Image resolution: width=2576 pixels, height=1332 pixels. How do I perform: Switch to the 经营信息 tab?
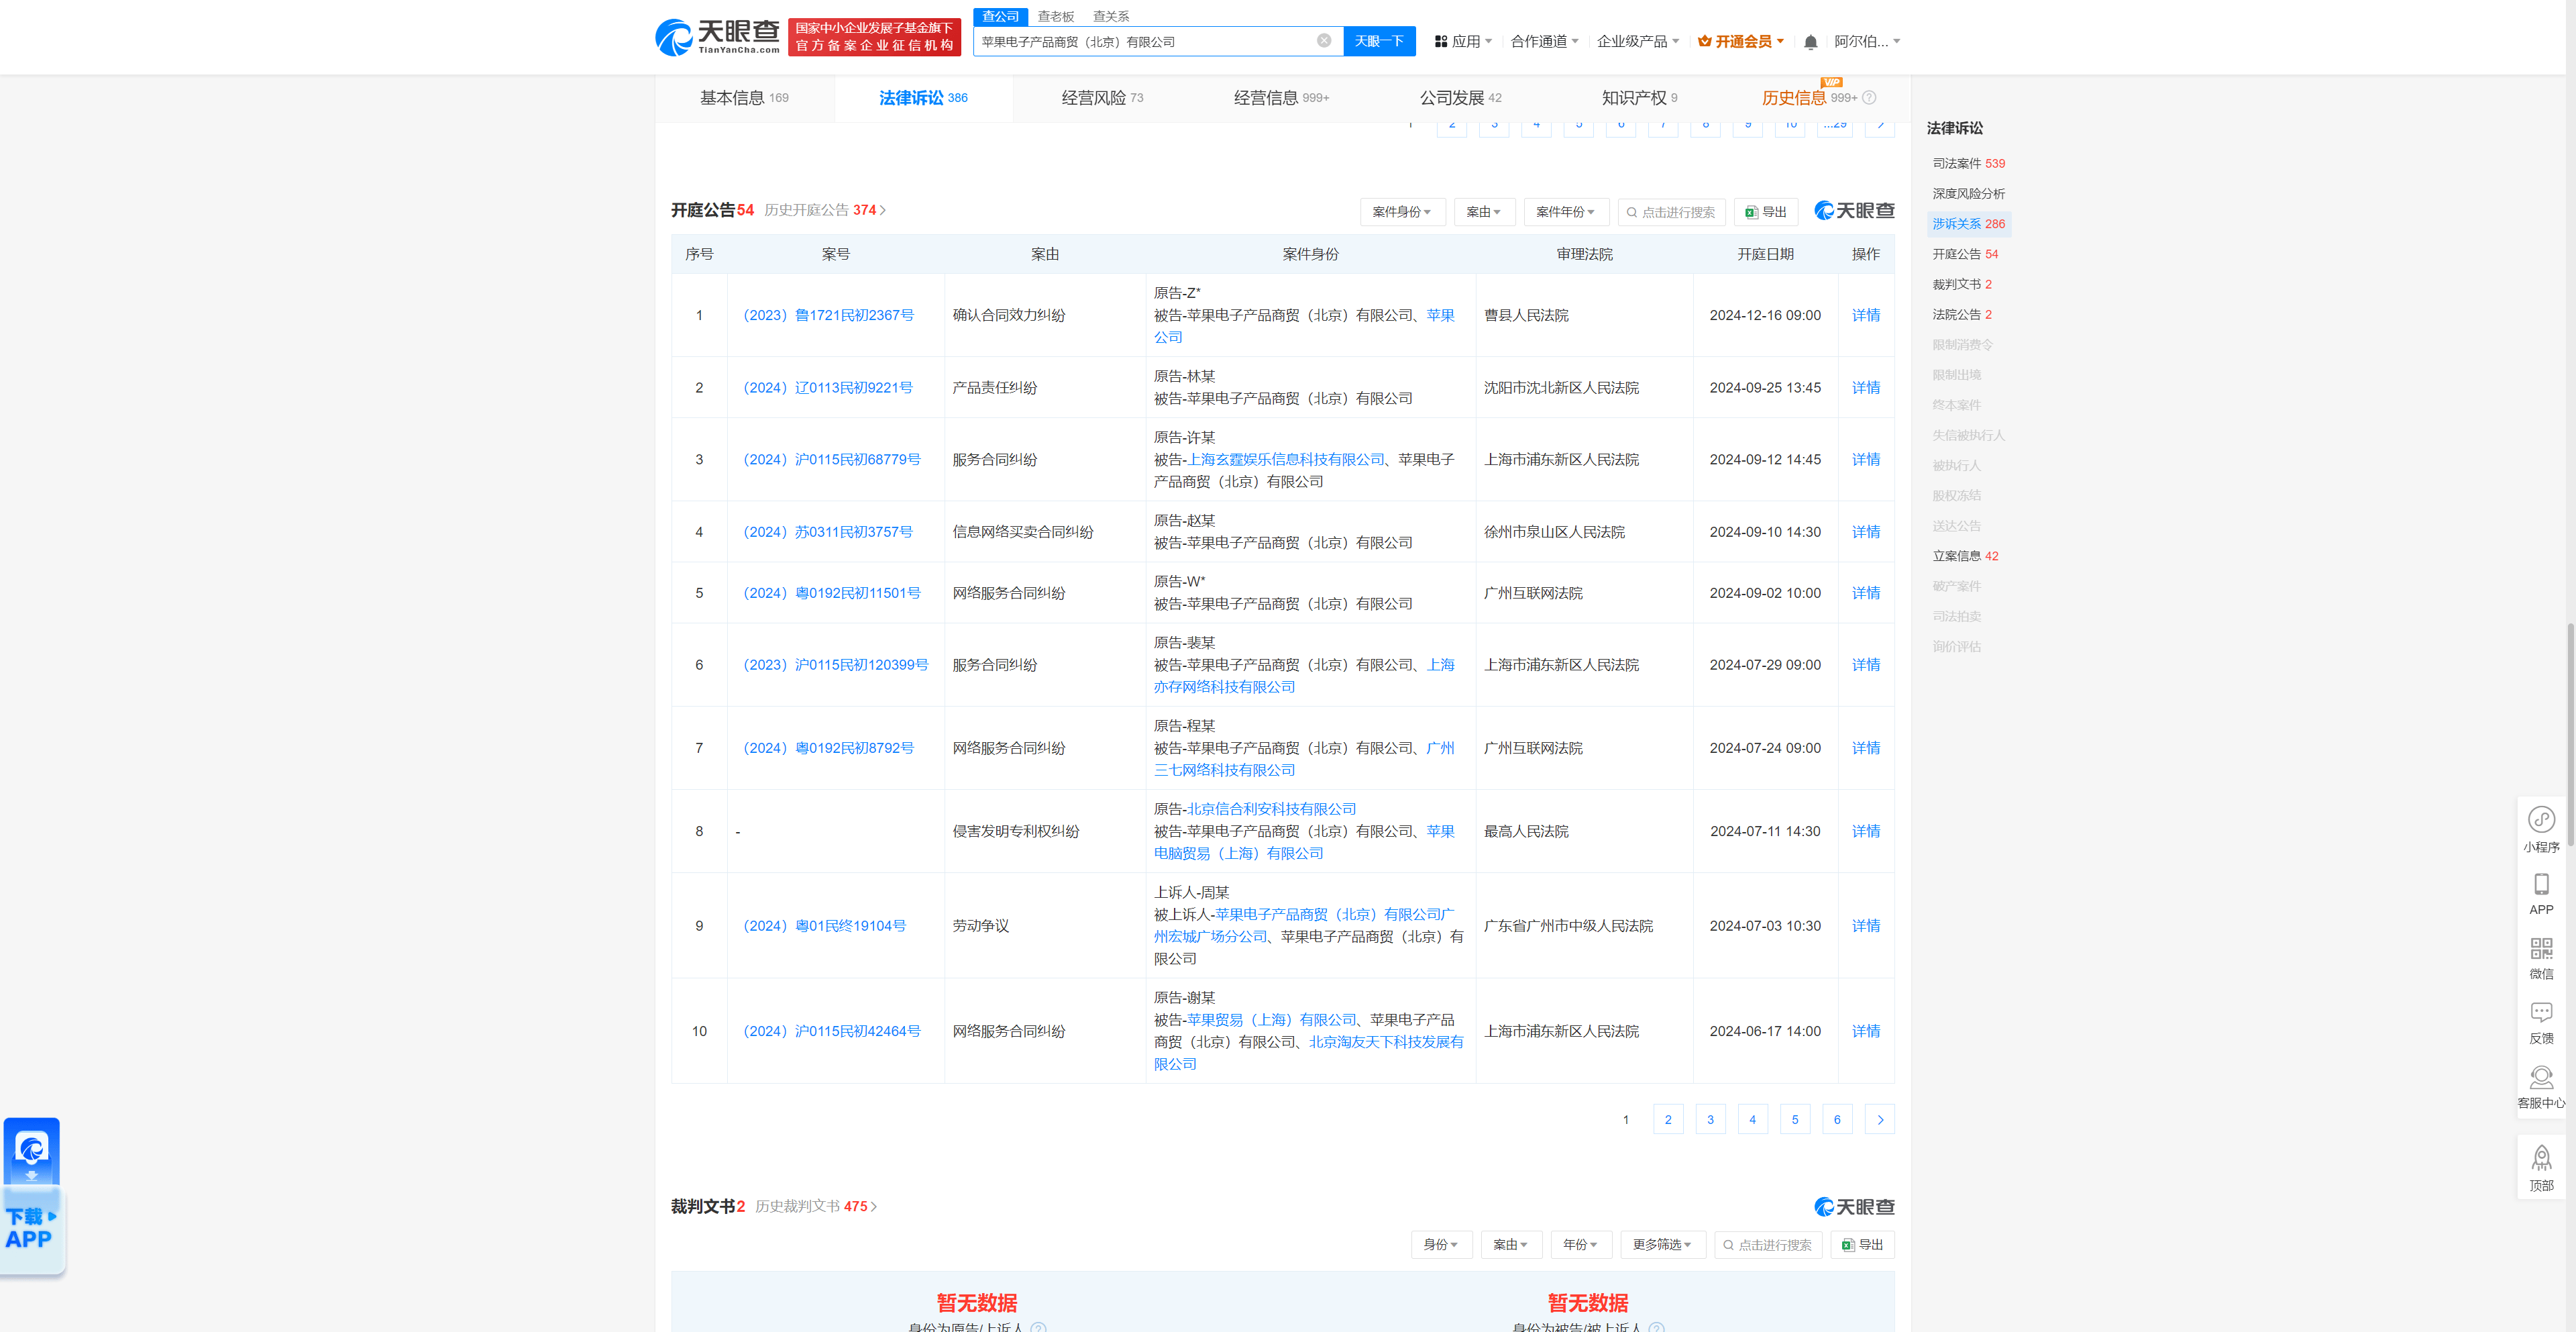click(1281, 98)
